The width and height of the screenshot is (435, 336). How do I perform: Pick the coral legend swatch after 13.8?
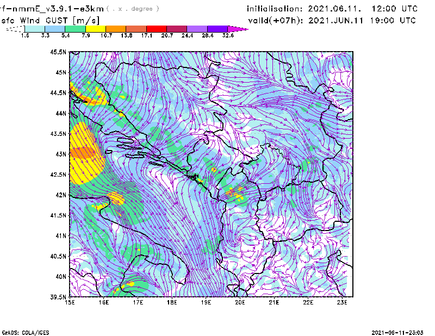(136, 29)
